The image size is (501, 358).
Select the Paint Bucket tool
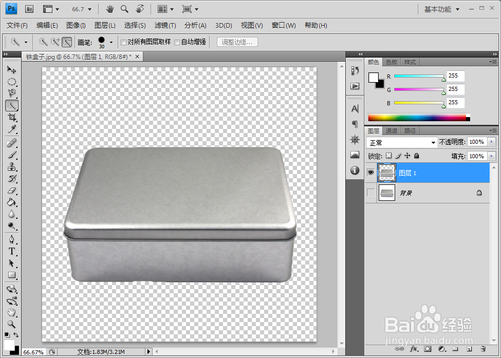11,202
